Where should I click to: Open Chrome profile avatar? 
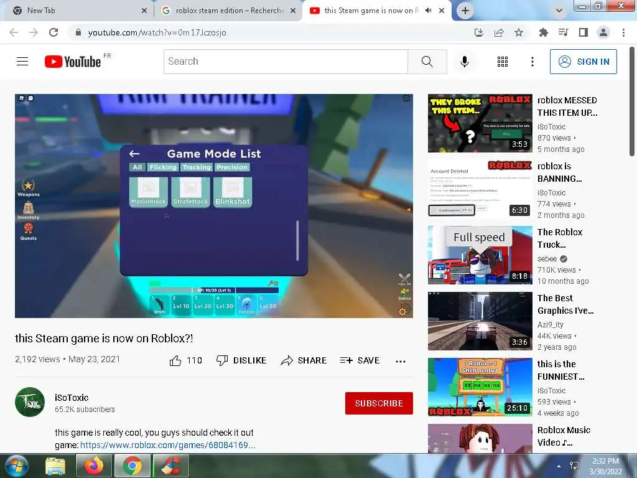point(603,32)
